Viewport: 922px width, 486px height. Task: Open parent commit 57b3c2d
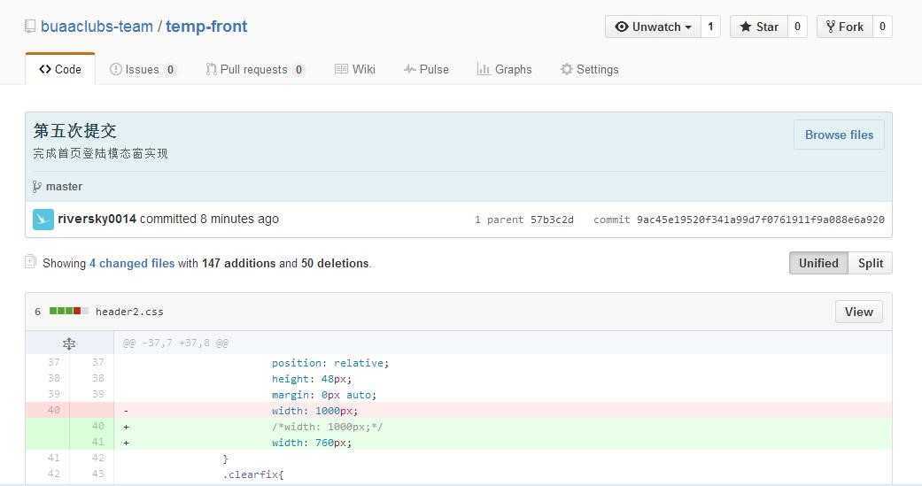click(552, 220)
